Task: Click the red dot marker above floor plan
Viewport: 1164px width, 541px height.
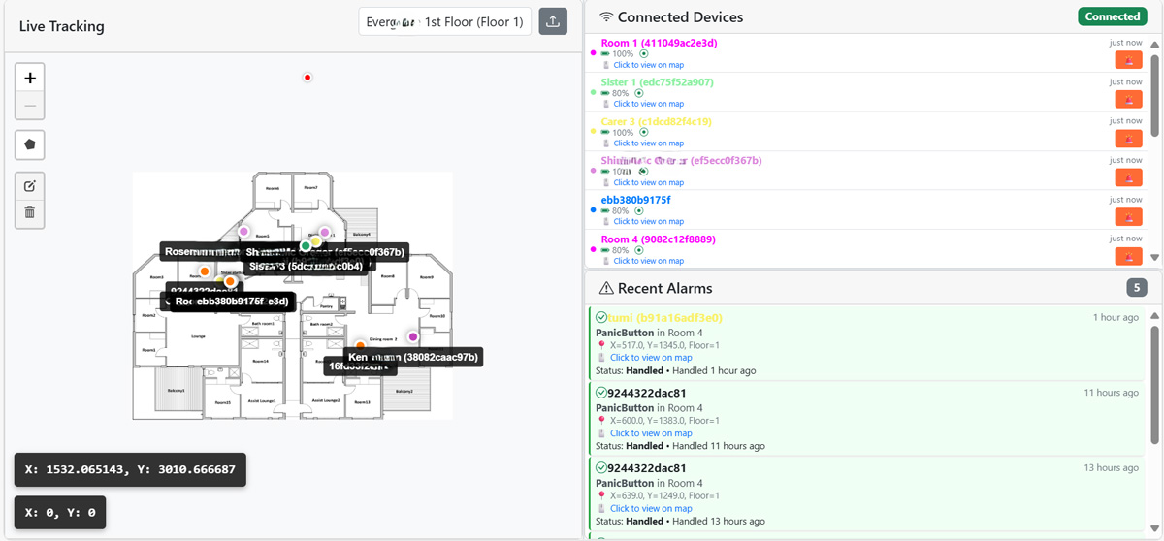Action: click(x=307, y=78)
